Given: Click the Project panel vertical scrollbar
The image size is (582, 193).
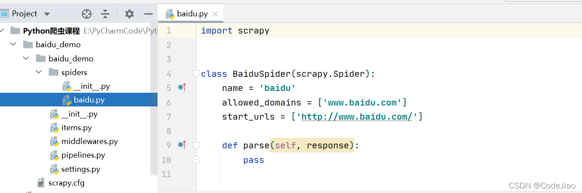Looking at the screenshot, I should 154,102.
